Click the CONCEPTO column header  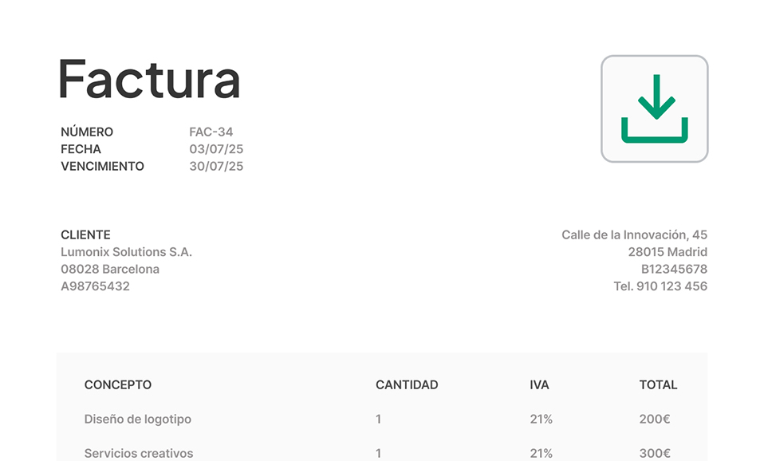(118, 385)
